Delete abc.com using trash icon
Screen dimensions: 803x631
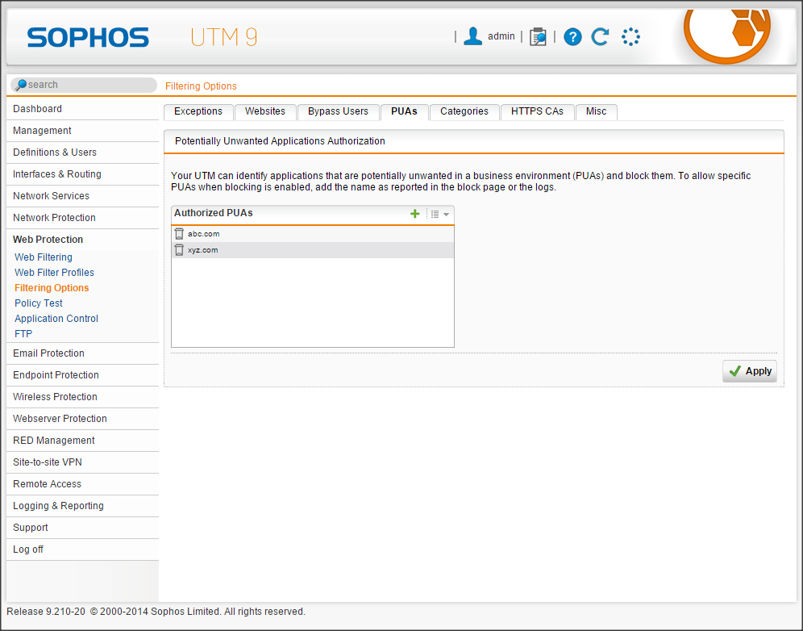tap(179, 234)
